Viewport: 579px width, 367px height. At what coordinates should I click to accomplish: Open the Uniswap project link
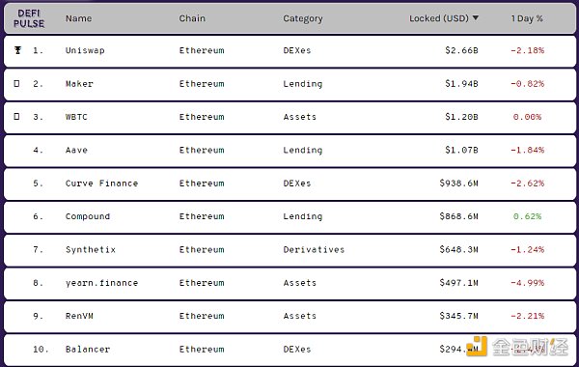pos(85,50)
